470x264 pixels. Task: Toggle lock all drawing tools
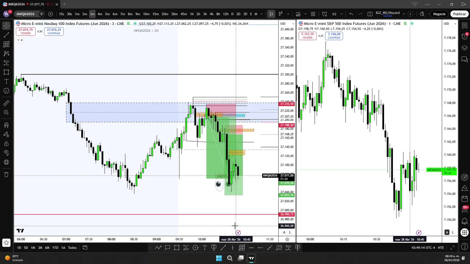(x=6, y=144)
